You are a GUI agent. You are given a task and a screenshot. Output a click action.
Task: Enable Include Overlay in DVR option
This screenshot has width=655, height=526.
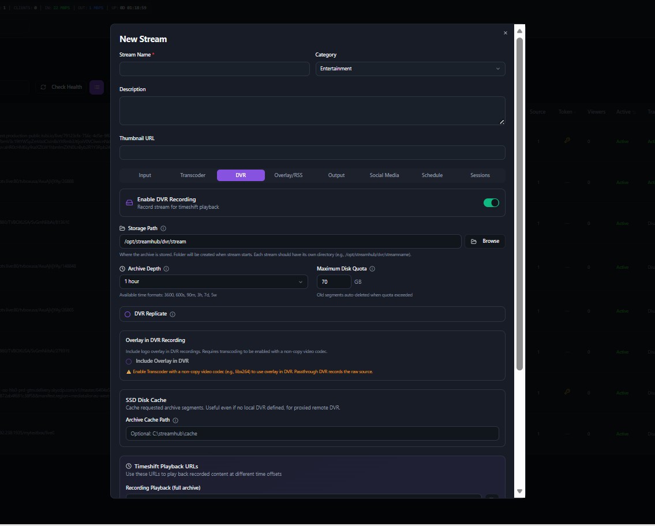(x=129, y=362)
